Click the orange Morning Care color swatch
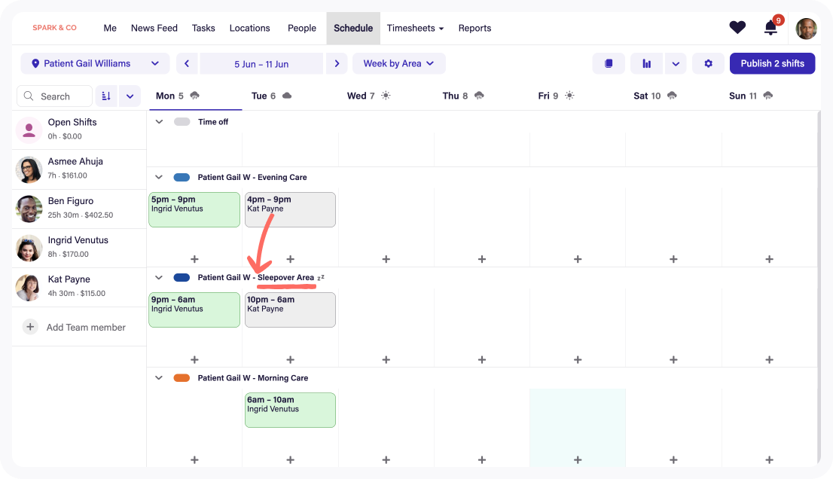Screen dimensions: 833x479 tap(182, 378)
